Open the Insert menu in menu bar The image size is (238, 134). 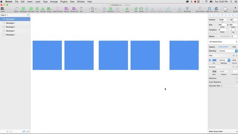pos(30,1)
